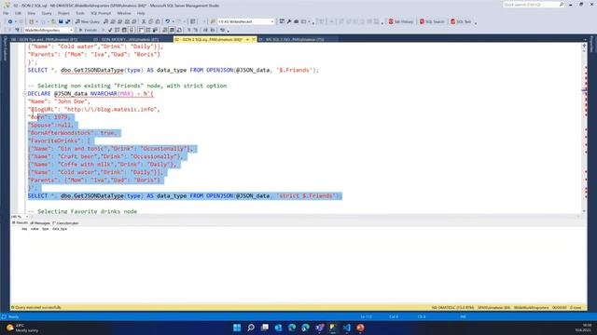Viewport: 597px width, 335px height.
Task: Open the Windows Start menu
Action: click(237, 328)
